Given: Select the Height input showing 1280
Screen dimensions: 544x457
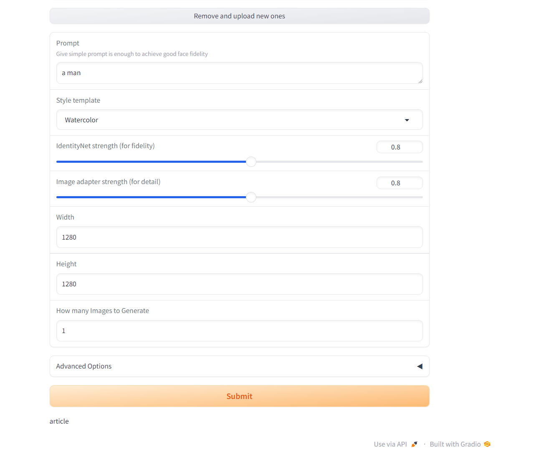Looking at the screenshot, I should point(239,284).
